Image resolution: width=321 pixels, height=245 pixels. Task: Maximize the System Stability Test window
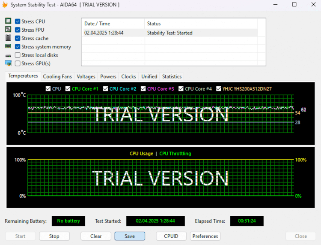click(294, 5)
